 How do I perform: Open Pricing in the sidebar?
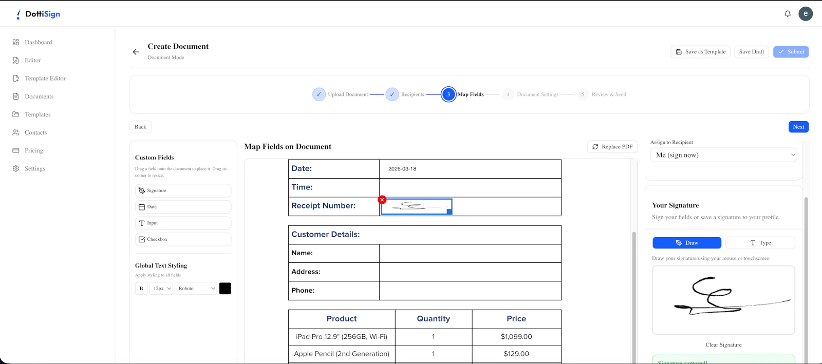tap(33, 150)
